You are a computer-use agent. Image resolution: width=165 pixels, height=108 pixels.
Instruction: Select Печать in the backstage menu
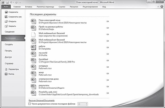pos(8,51)
